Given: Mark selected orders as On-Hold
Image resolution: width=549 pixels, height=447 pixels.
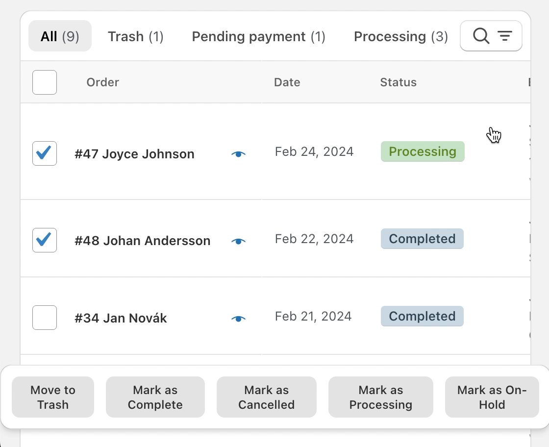Looking at the screenshot, I should [x=492, y=397].
